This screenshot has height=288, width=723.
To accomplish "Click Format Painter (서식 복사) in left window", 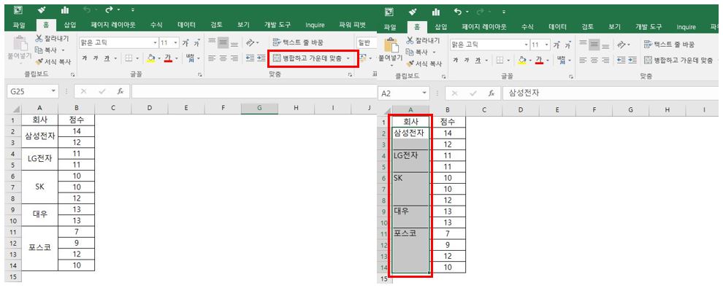I will pyautogui.click(x=53, y=61).
